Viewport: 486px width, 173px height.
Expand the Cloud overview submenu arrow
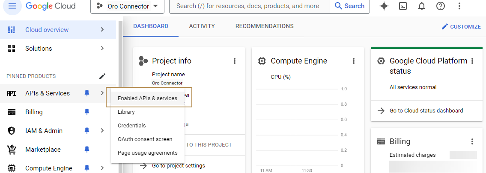click(102, 30)
